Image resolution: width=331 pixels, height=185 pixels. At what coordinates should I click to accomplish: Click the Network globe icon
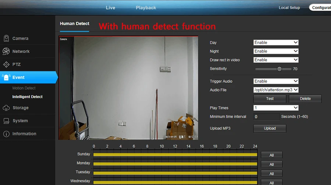[x=6, y=51]
